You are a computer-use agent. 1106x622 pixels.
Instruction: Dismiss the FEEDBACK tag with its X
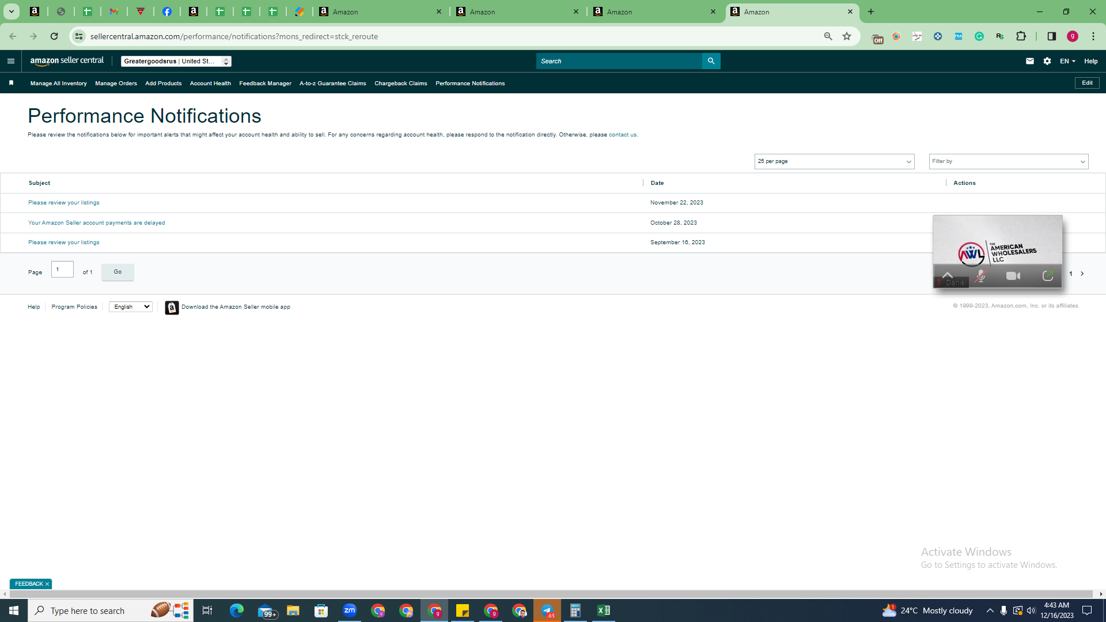47,584
